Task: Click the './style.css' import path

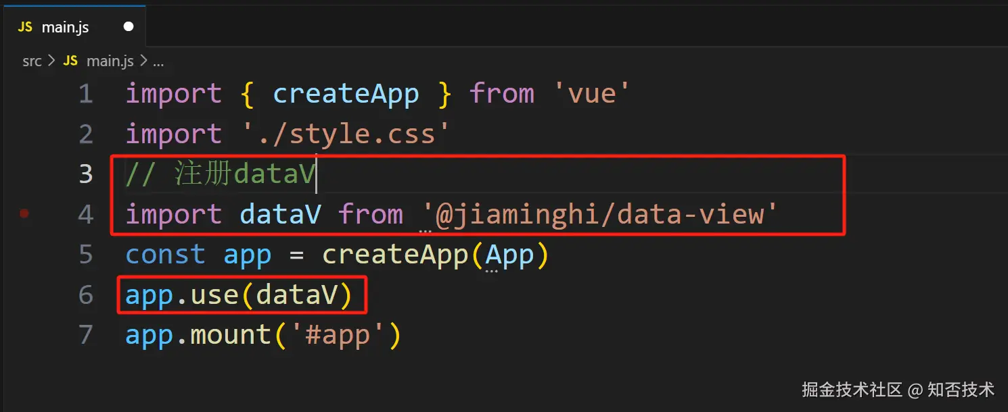Action: click(346, 134)
